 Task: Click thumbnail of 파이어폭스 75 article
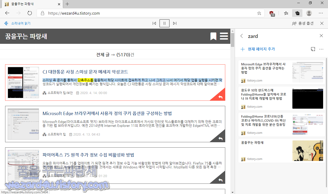(23, 166)
